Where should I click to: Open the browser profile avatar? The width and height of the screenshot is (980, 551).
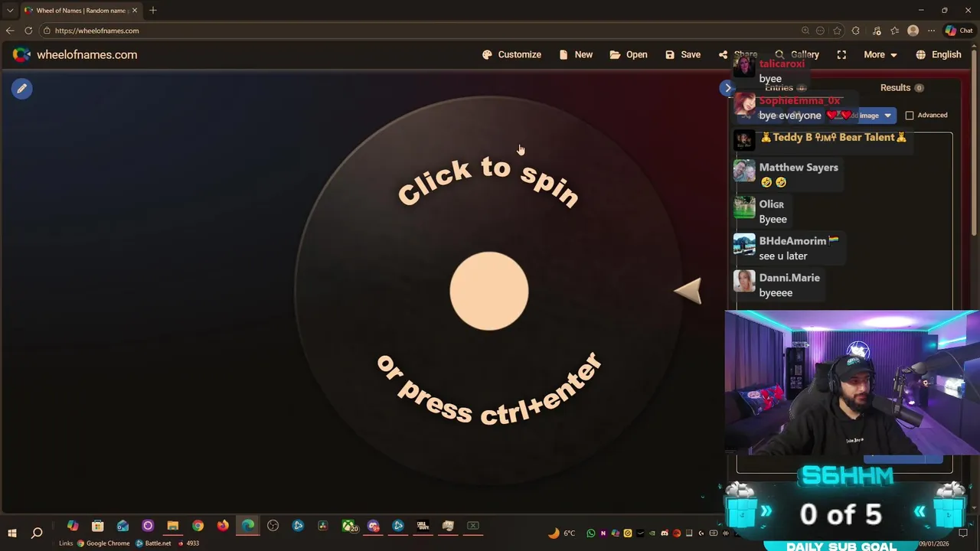(x=913, y=31)
